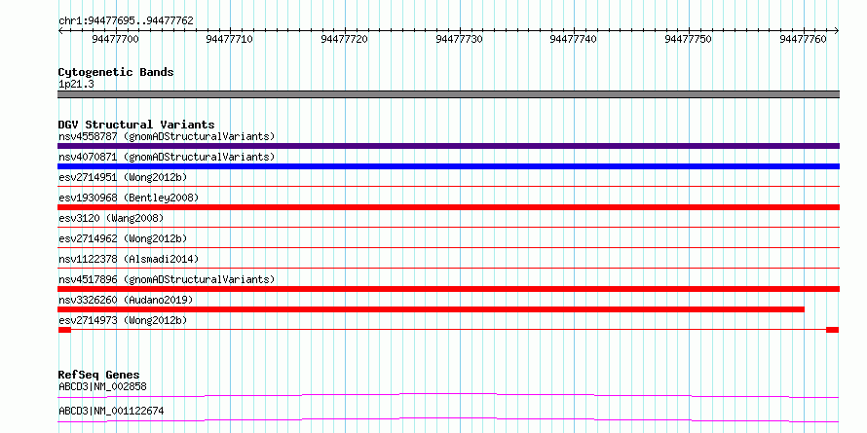Viewport: 867px width, 433px height.
Task: Click the red nsv3326260 variant bar
Action: pyautogui.click(x=431, y=309)
